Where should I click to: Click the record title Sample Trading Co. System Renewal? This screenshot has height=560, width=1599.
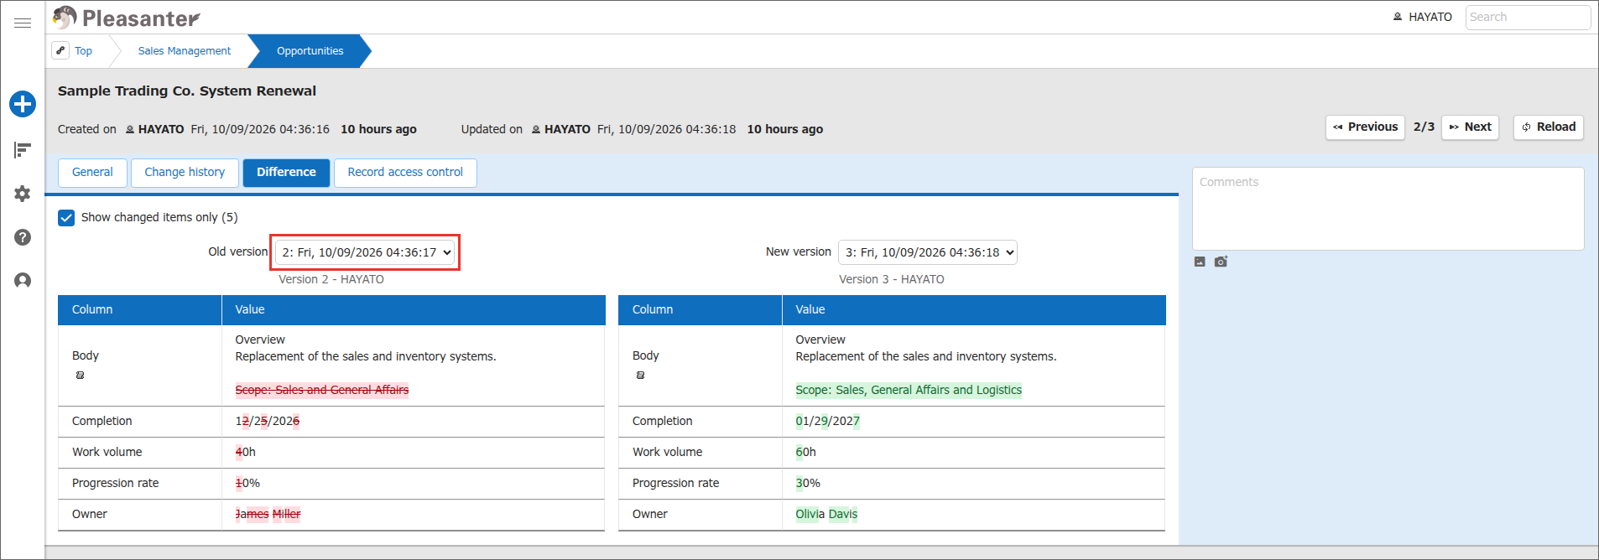[187, 91]
